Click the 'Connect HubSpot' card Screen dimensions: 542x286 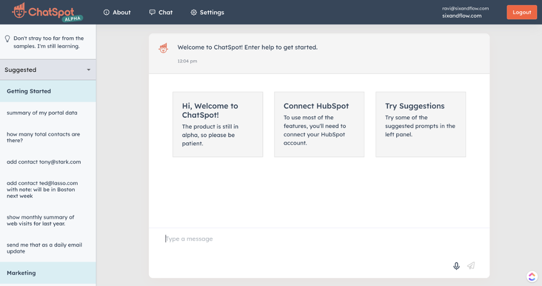pos(319,124)
